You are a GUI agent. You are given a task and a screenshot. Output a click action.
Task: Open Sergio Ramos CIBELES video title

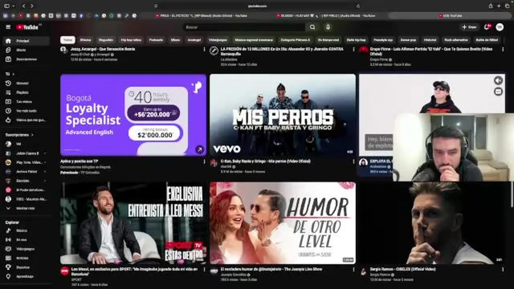point(403,269)
